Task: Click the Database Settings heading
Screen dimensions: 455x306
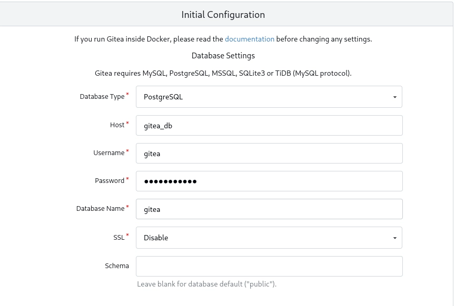Action: click(223, 55)
